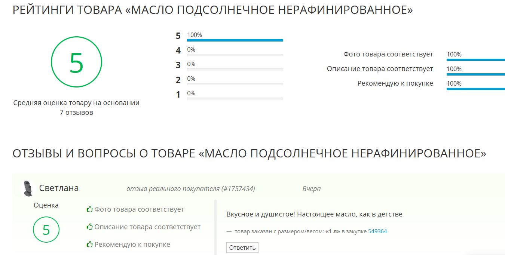Screen dimensions: 505x255
Task: Click the 5-star rating bar at 100%
Action: (x=235, y=40)
